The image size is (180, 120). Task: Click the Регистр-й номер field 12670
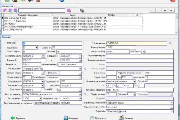[x=121, y=47]
